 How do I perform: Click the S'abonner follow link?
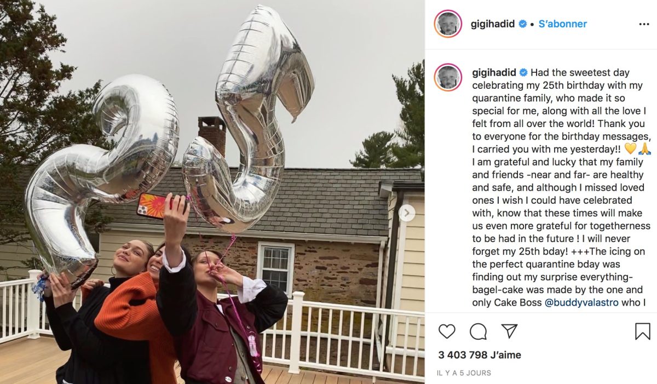click(x=563, y=24)
